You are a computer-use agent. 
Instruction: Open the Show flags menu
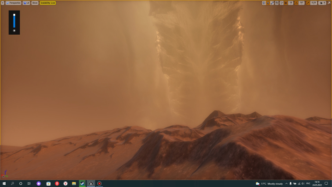click(x=35, y=3)
